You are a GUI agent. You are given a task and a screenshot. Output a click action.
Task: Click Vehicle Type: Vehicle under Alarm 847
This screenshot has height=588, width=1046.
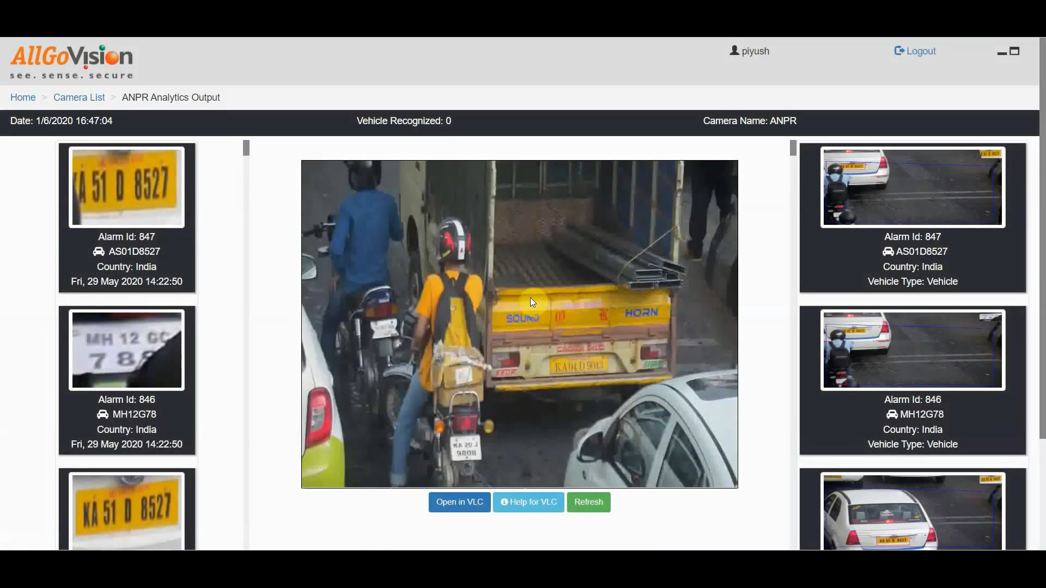[x=913, y=281]
